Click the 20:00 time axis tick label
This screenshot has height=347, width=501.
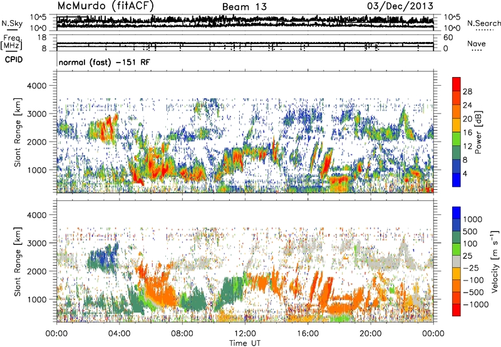click(x=371, y=334)
